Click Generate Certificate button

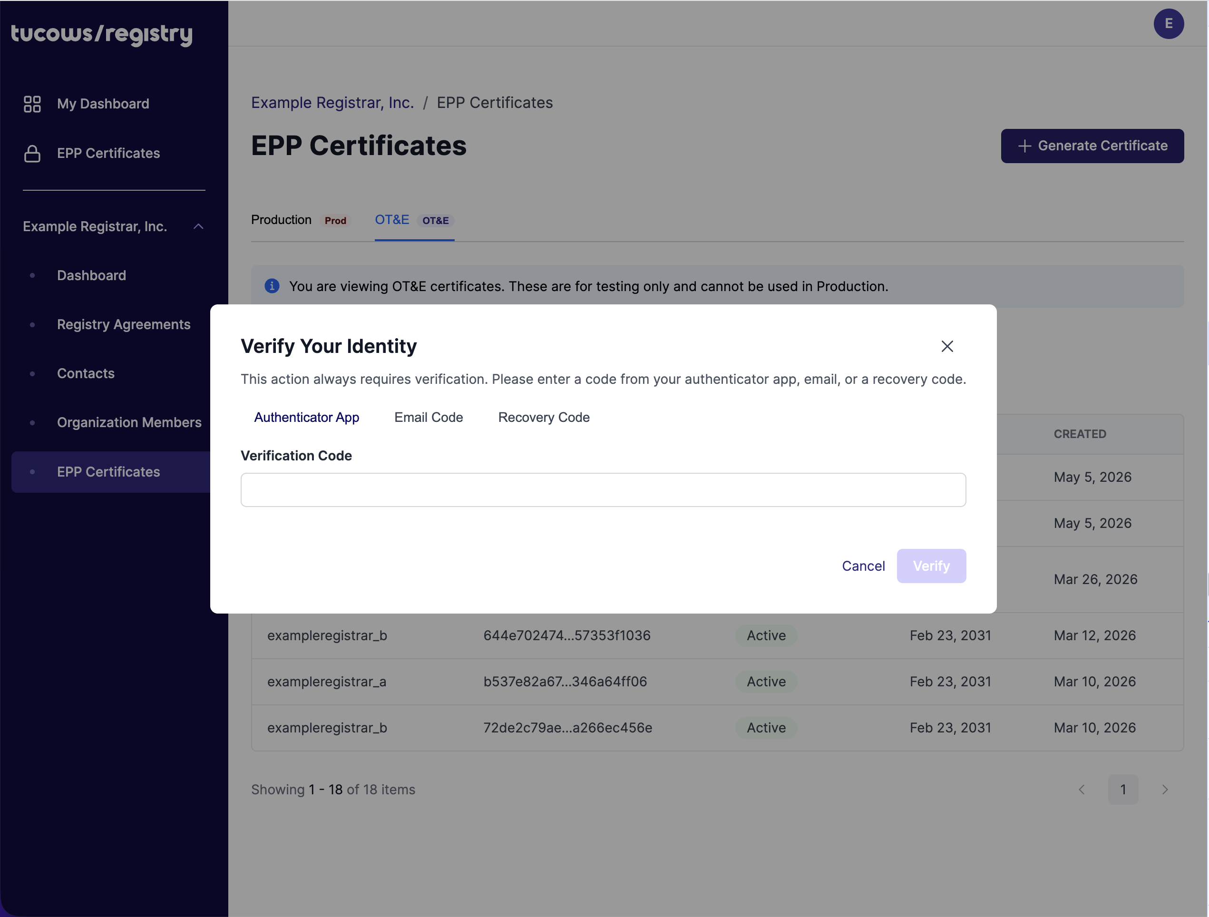click(1092, 146)
